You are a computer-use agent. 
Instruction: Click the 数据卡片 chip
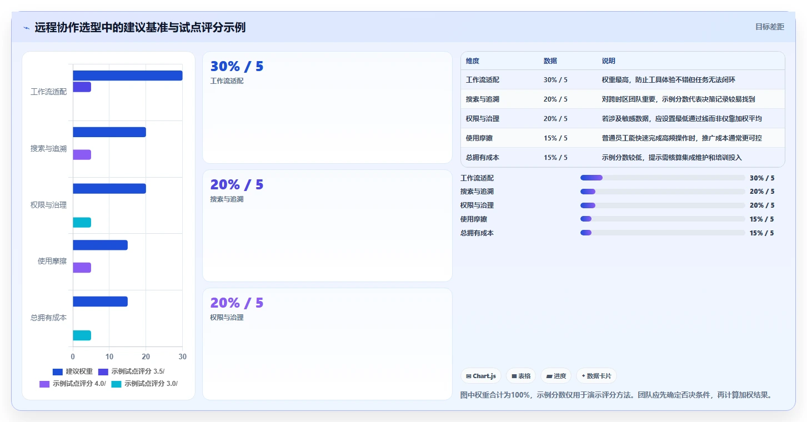click(x=596, y=376)
